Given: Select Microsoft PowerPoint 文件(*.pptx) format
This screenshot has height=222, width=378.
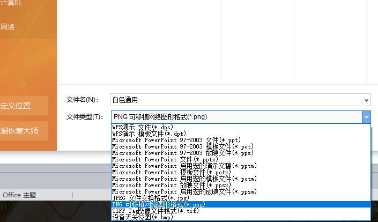Looking at the screenshot, I should (241, 159).
